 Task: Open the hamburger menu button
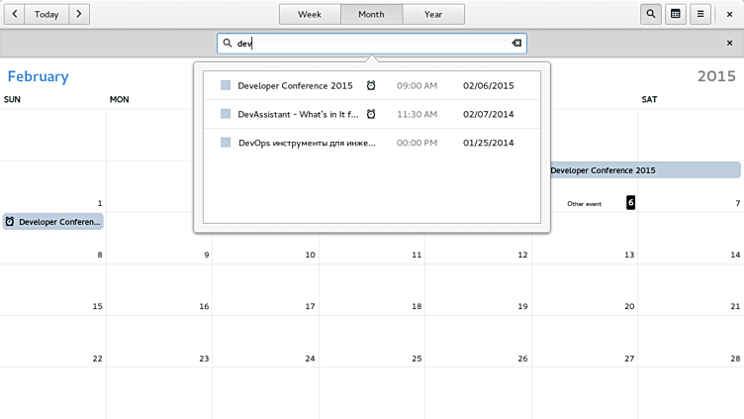pyautogui.click(x=701, y=14)
